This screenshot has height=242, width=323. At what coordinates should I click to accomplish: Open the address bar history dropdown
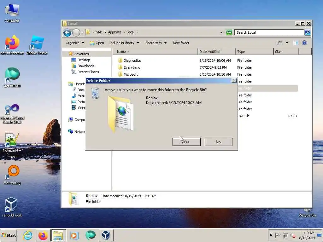pyautogui.click(x=221, y=32)
